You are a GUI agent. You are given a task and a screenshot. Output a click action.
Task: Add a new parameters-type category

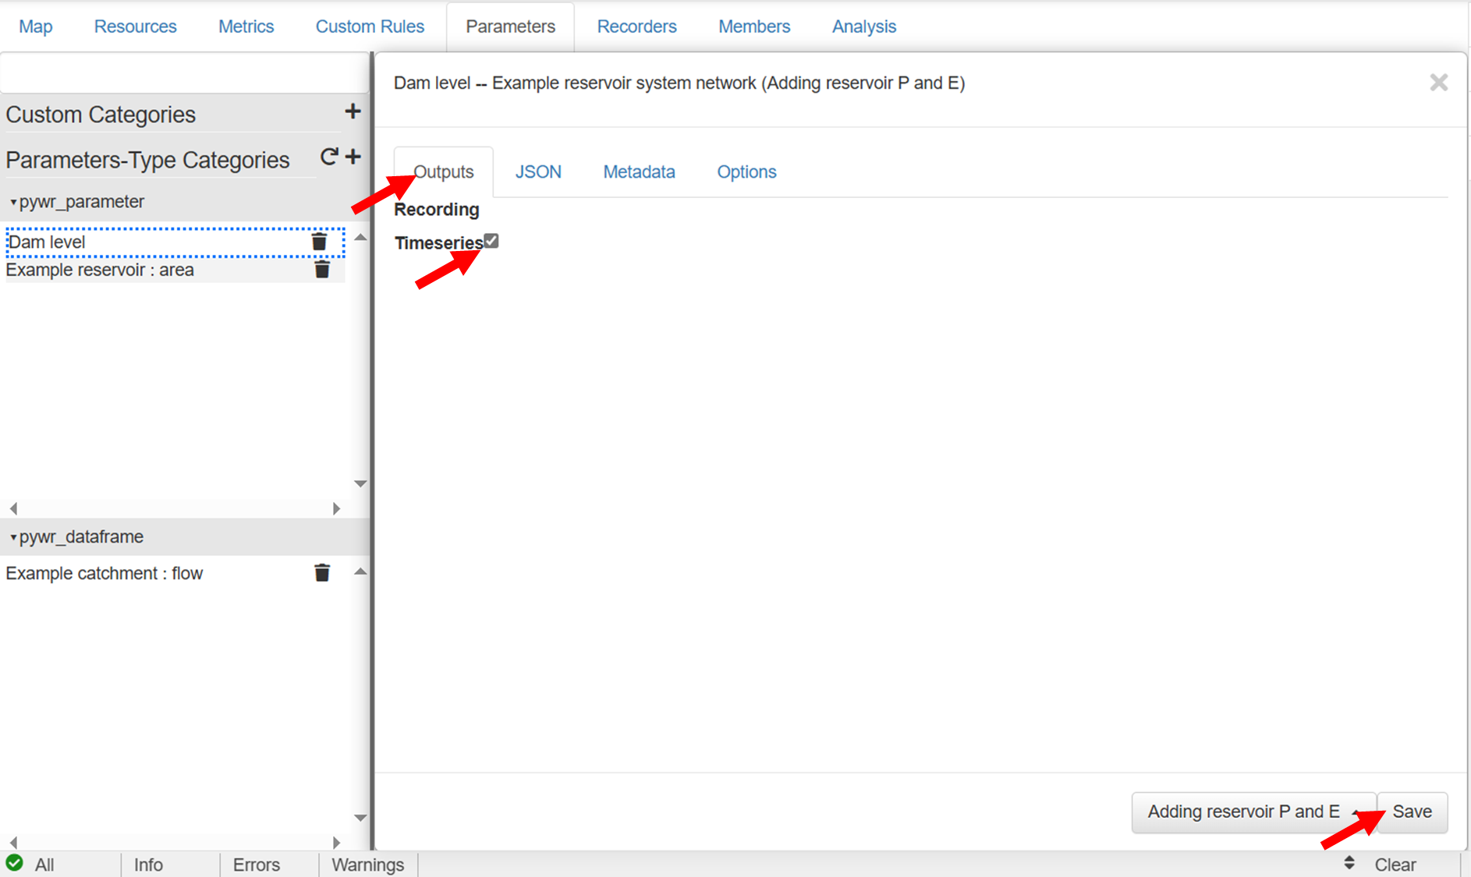pos(353,157)
